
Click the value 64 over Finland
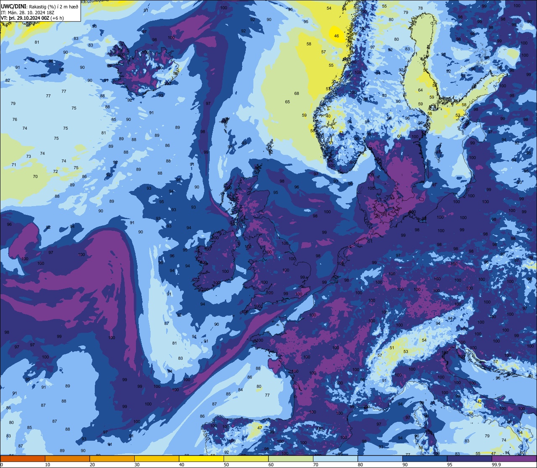pyautogui.click(x=420, y=90)
